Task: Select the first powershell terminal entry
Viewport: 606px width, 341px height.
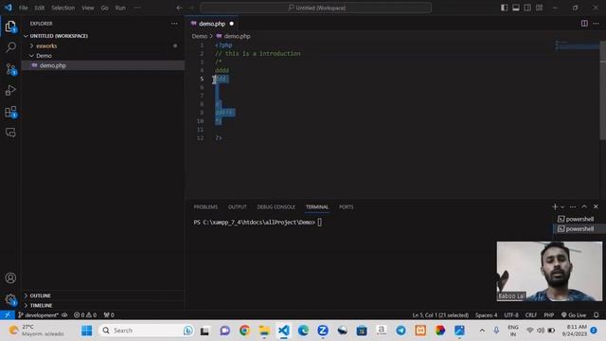Action: point(579,219)
